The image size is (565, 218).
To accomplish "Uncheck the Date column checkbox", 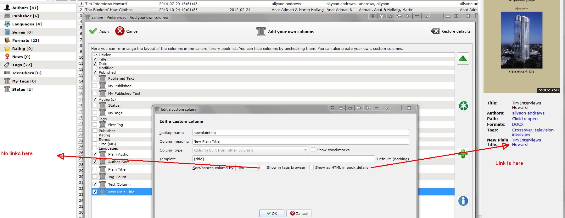I will point(95,63).
